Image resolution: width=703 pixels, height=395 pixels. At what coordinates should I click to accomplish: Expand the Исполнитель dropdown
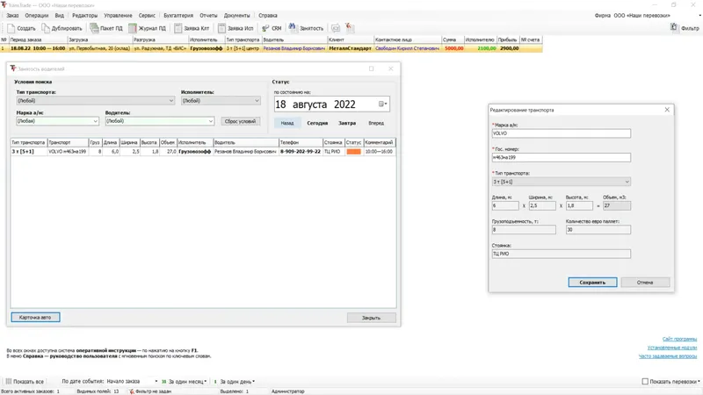pyautogui.click(x=257, y=101)
